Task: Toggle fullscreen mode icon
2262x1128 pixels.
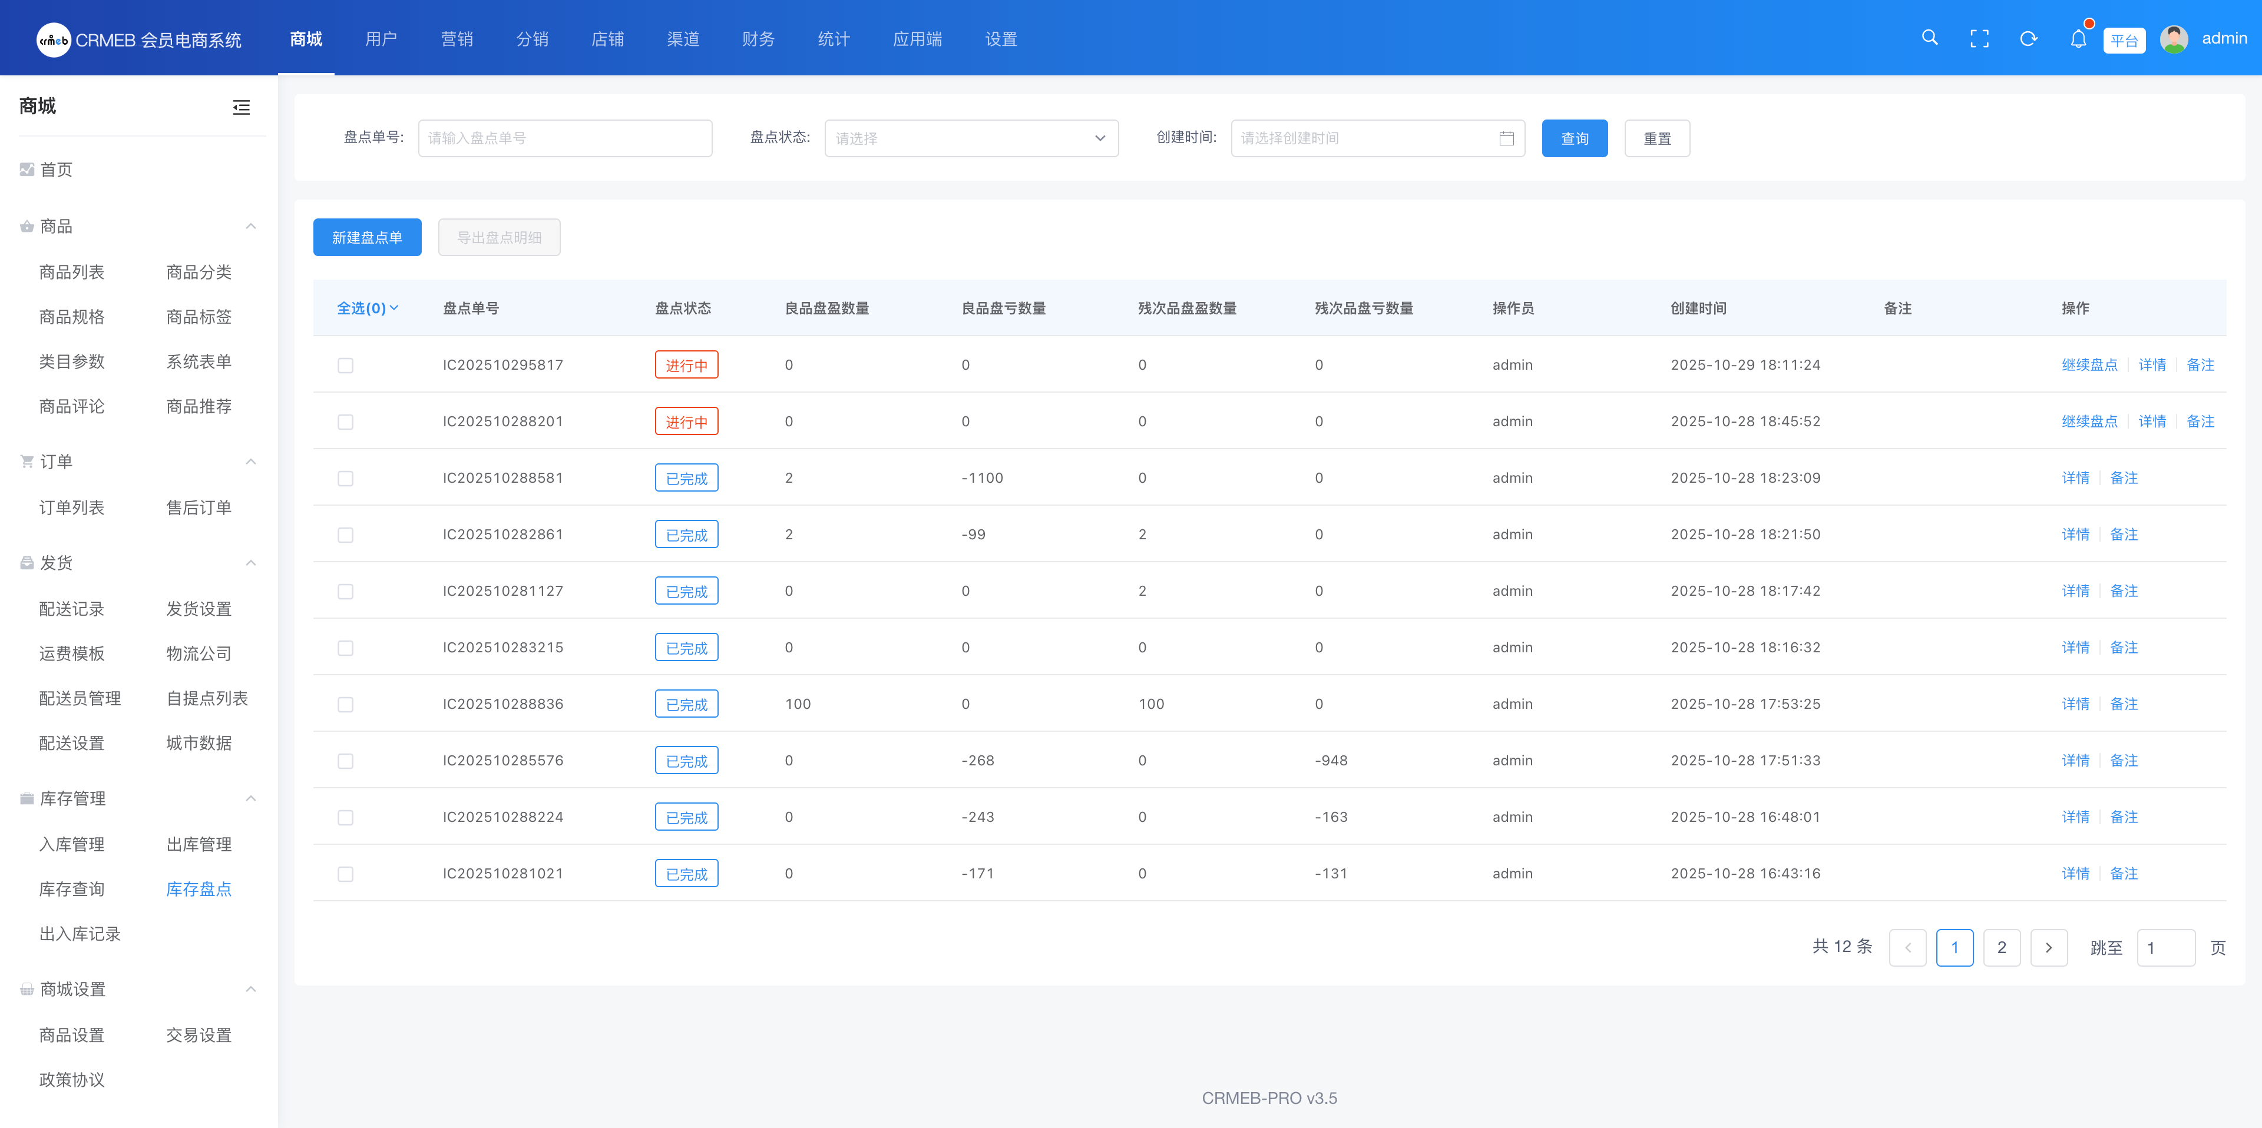Action: [x=1979, y=39]
